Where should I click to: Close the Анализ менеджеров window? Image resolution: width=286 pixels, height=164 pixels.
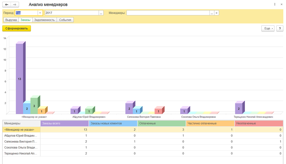(x=281, y=5)
